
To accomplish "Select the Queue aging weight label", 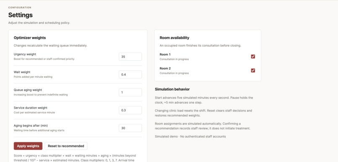I will pyautogui.click(x=28, y=90).
